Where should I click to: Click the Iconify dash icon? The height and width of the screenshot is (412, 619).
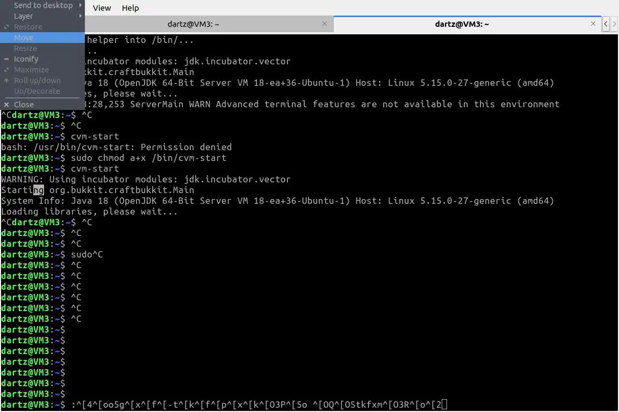[6, 59]
